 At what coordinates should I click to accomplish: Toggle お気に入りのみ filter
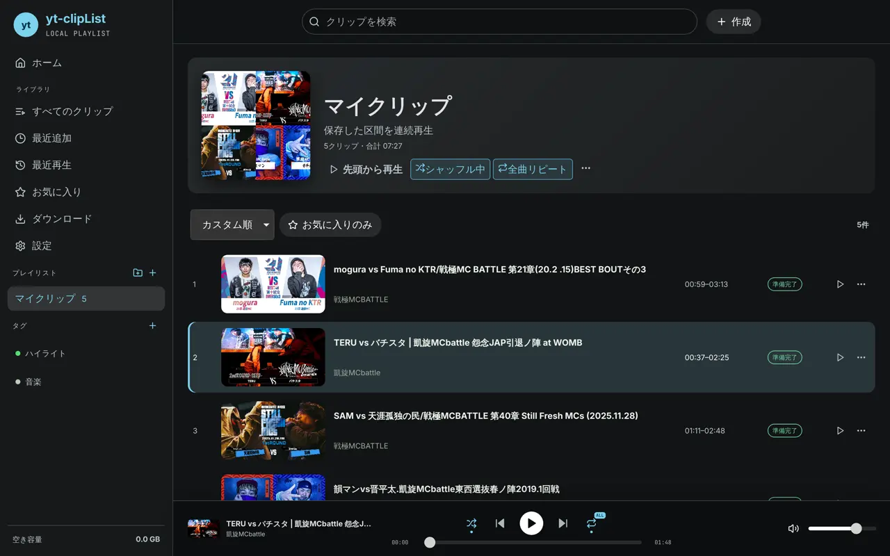pyautogui.click(x=330, y=225)
